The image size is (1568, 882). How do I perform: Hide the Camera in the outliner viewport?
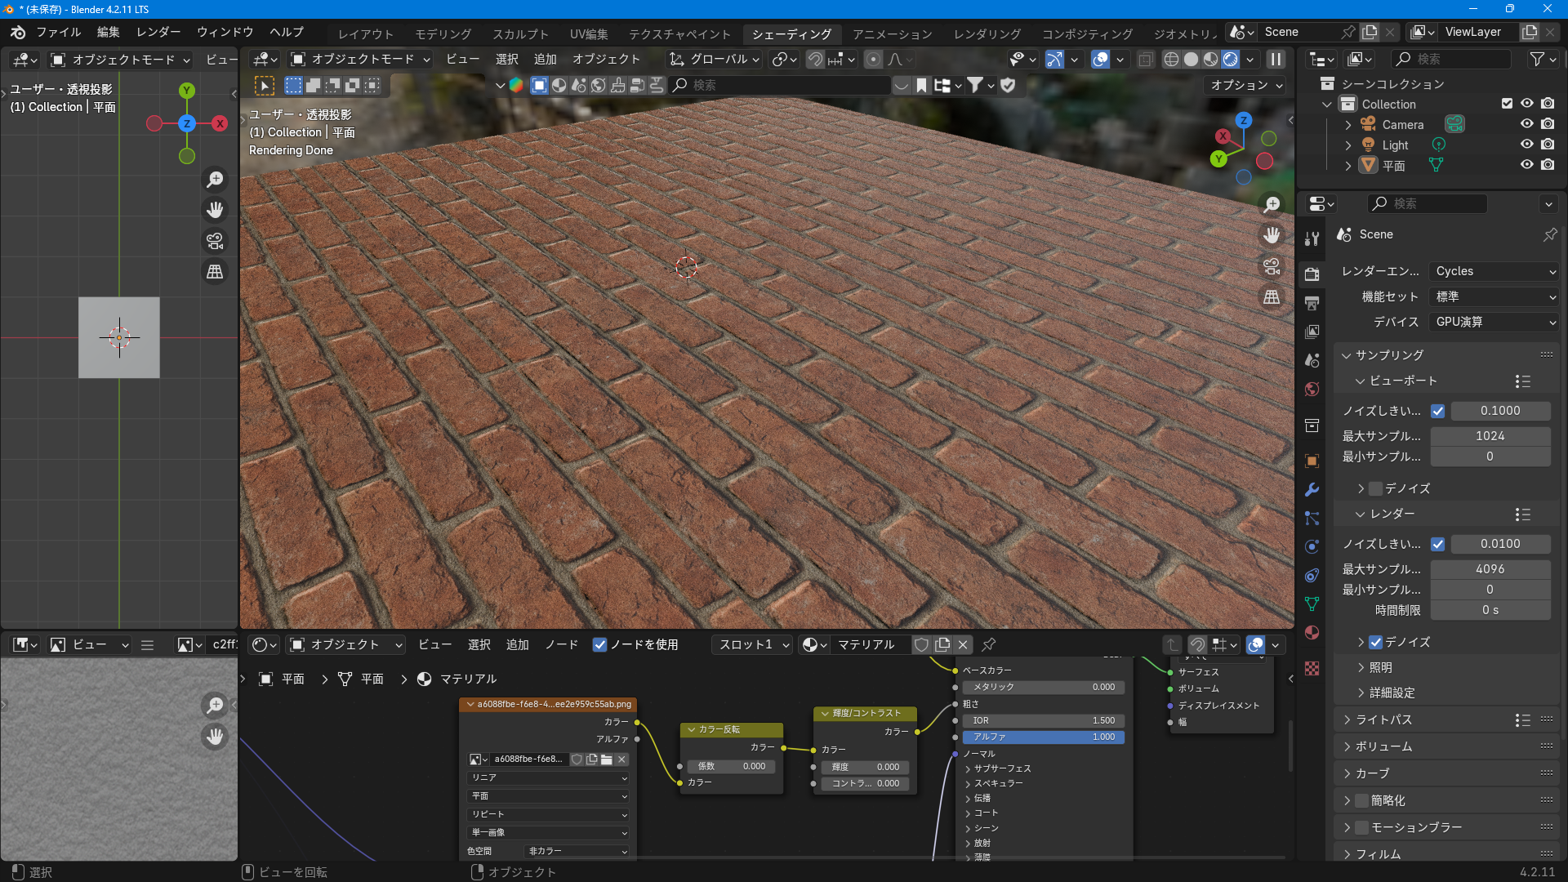[x=1526, y=124]
